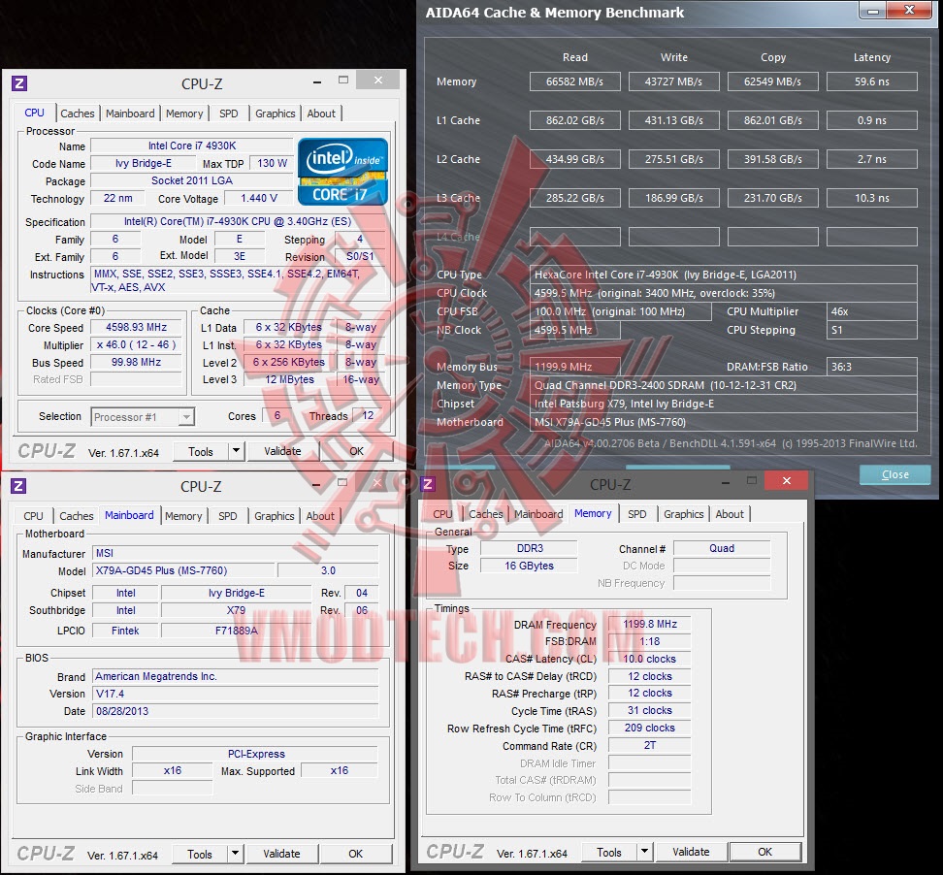Image resolution: width=943 pixels, height=875 pixels.
Task: Click the Name field Intel Core i7 4930K
Action: 192,146
